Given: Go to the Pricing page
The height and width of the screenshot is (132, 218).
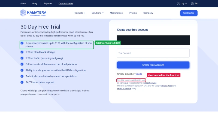Looking at the screenshot, I should coord(133,13).
